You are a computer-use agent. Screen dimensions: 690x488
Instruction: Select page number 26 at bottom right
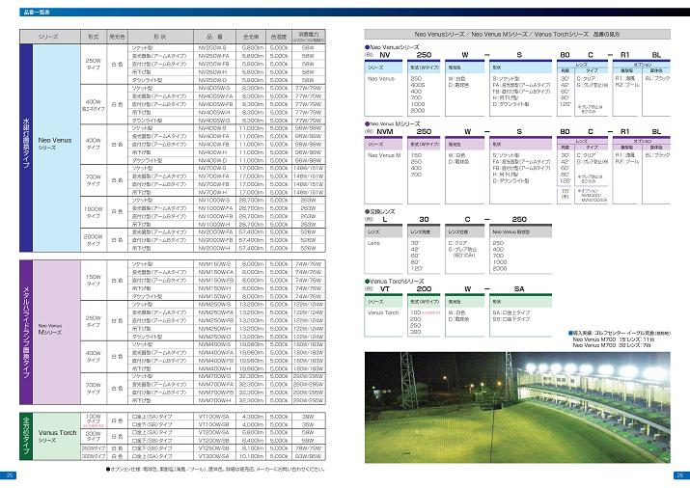680,475
